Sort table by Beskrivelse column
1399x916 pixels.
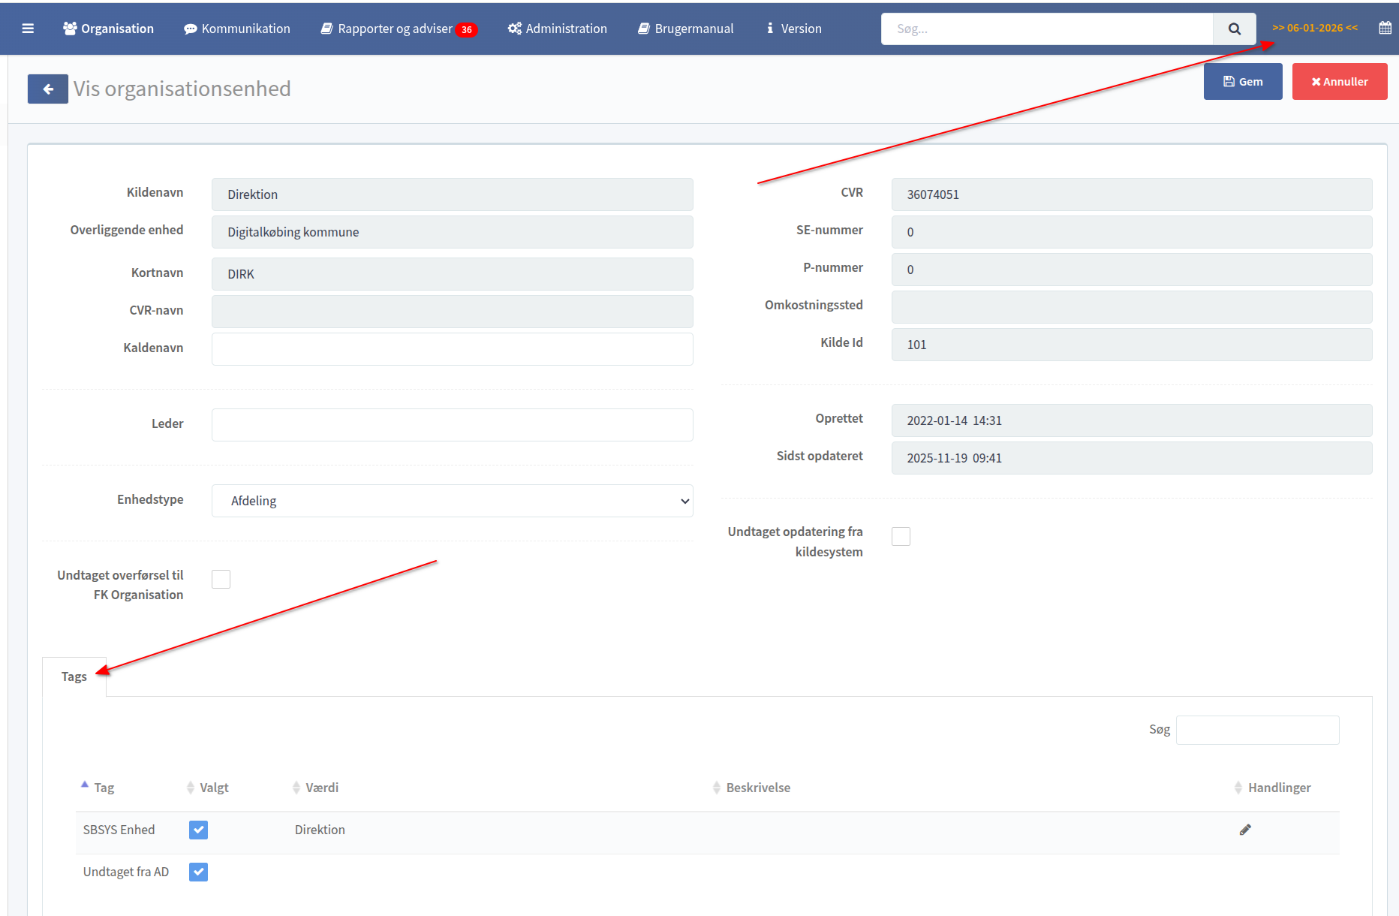point(757,788)
